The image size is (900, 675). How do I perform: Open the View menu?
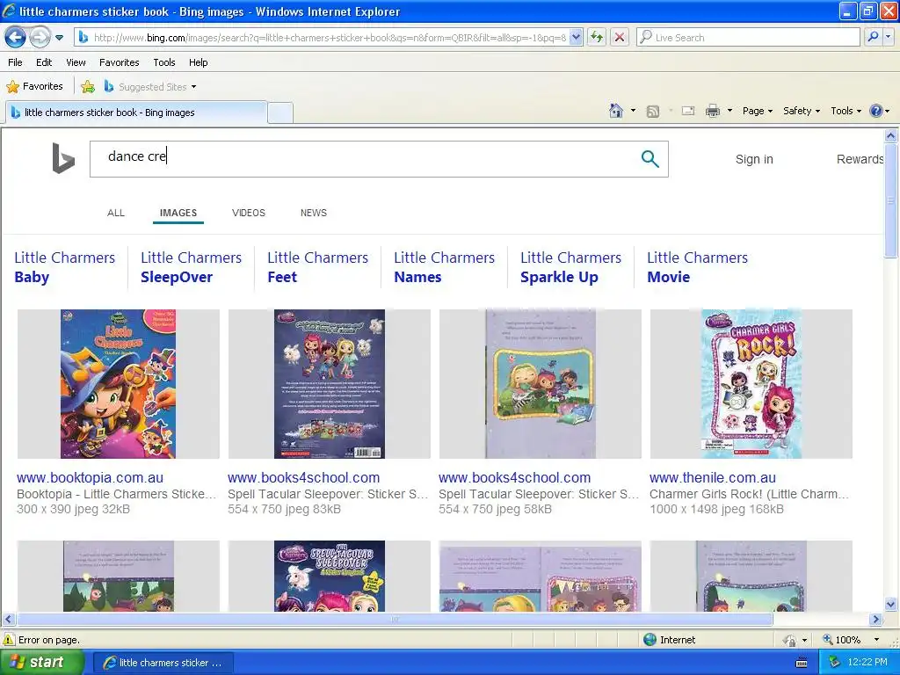(x=76, y=62)
